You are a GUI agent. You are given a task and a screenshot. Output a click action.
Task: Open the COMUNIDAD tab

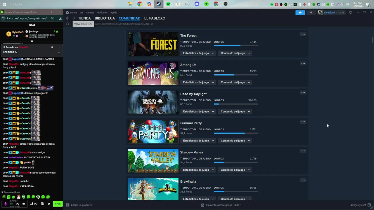(129, 18)
